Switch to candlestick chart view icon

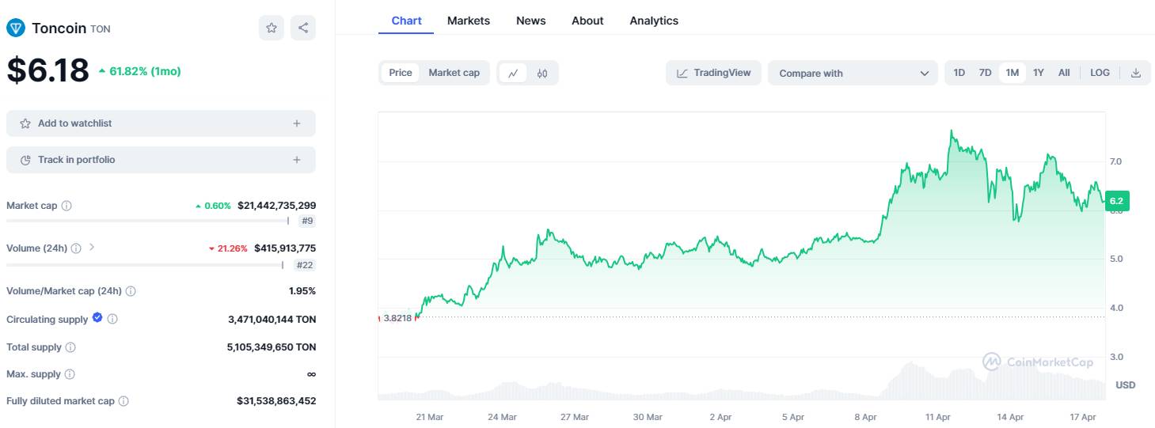[542, 73]
